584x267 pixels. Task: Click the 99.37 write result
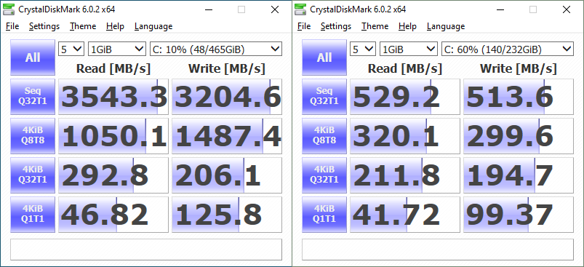tap(519, 215)
